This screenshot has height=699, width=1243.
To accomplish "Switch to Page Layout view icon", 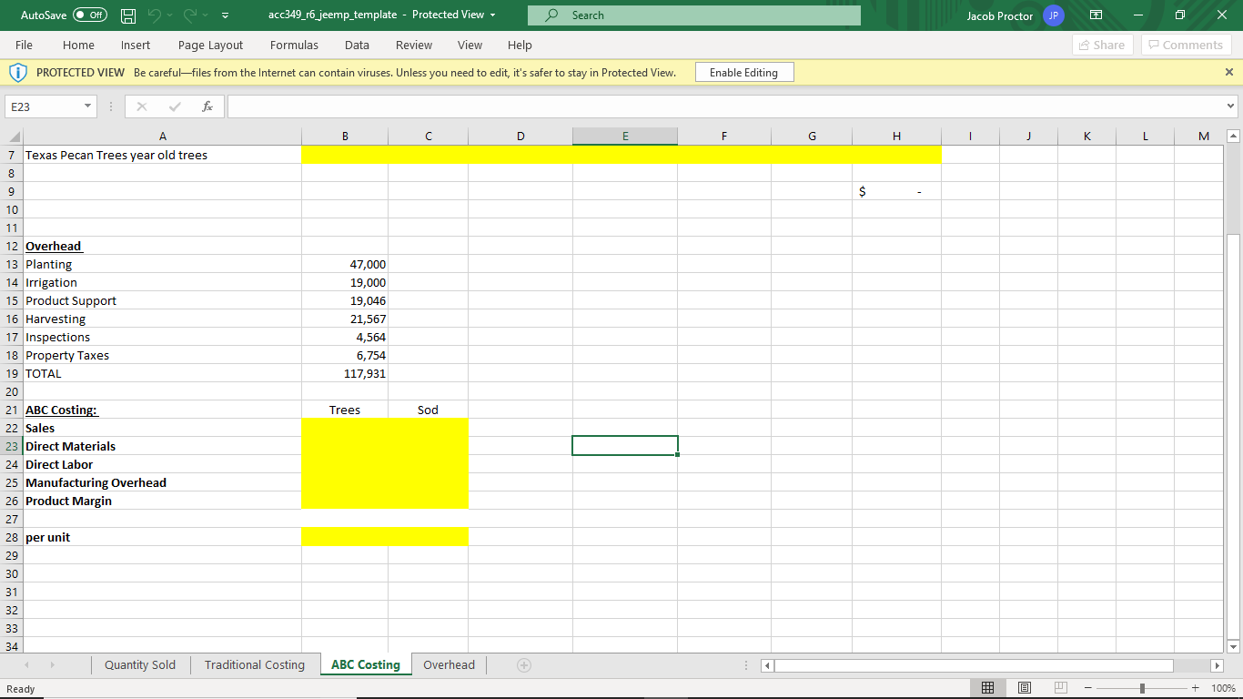I will pos(1024,689).
